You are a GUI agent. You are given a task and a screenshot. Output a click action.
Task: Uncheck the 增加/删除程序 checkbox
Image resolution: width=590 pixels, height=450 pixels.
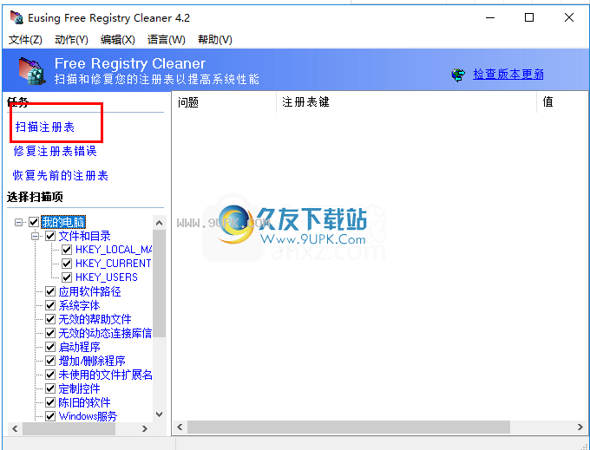coord(50,361)
